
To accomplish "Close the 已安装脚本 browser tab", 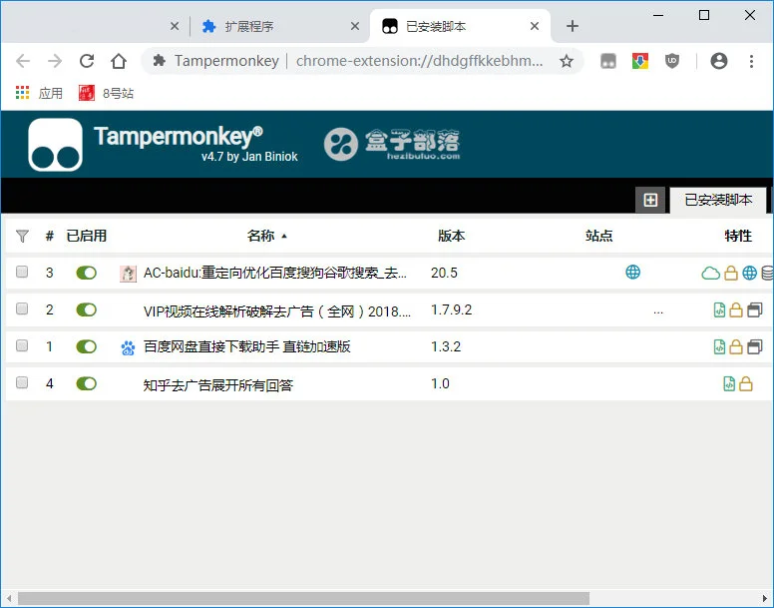I will 535,26.
